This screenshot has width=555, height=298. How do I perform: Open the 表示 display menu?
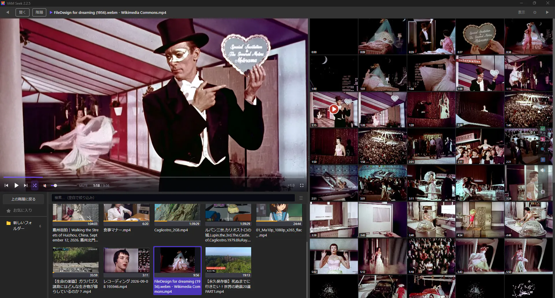[521, 12]
